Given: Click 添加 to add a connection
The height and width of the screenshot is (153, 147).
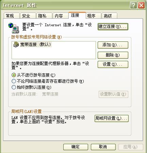Looking at the screenshot, I should [113, 45].
